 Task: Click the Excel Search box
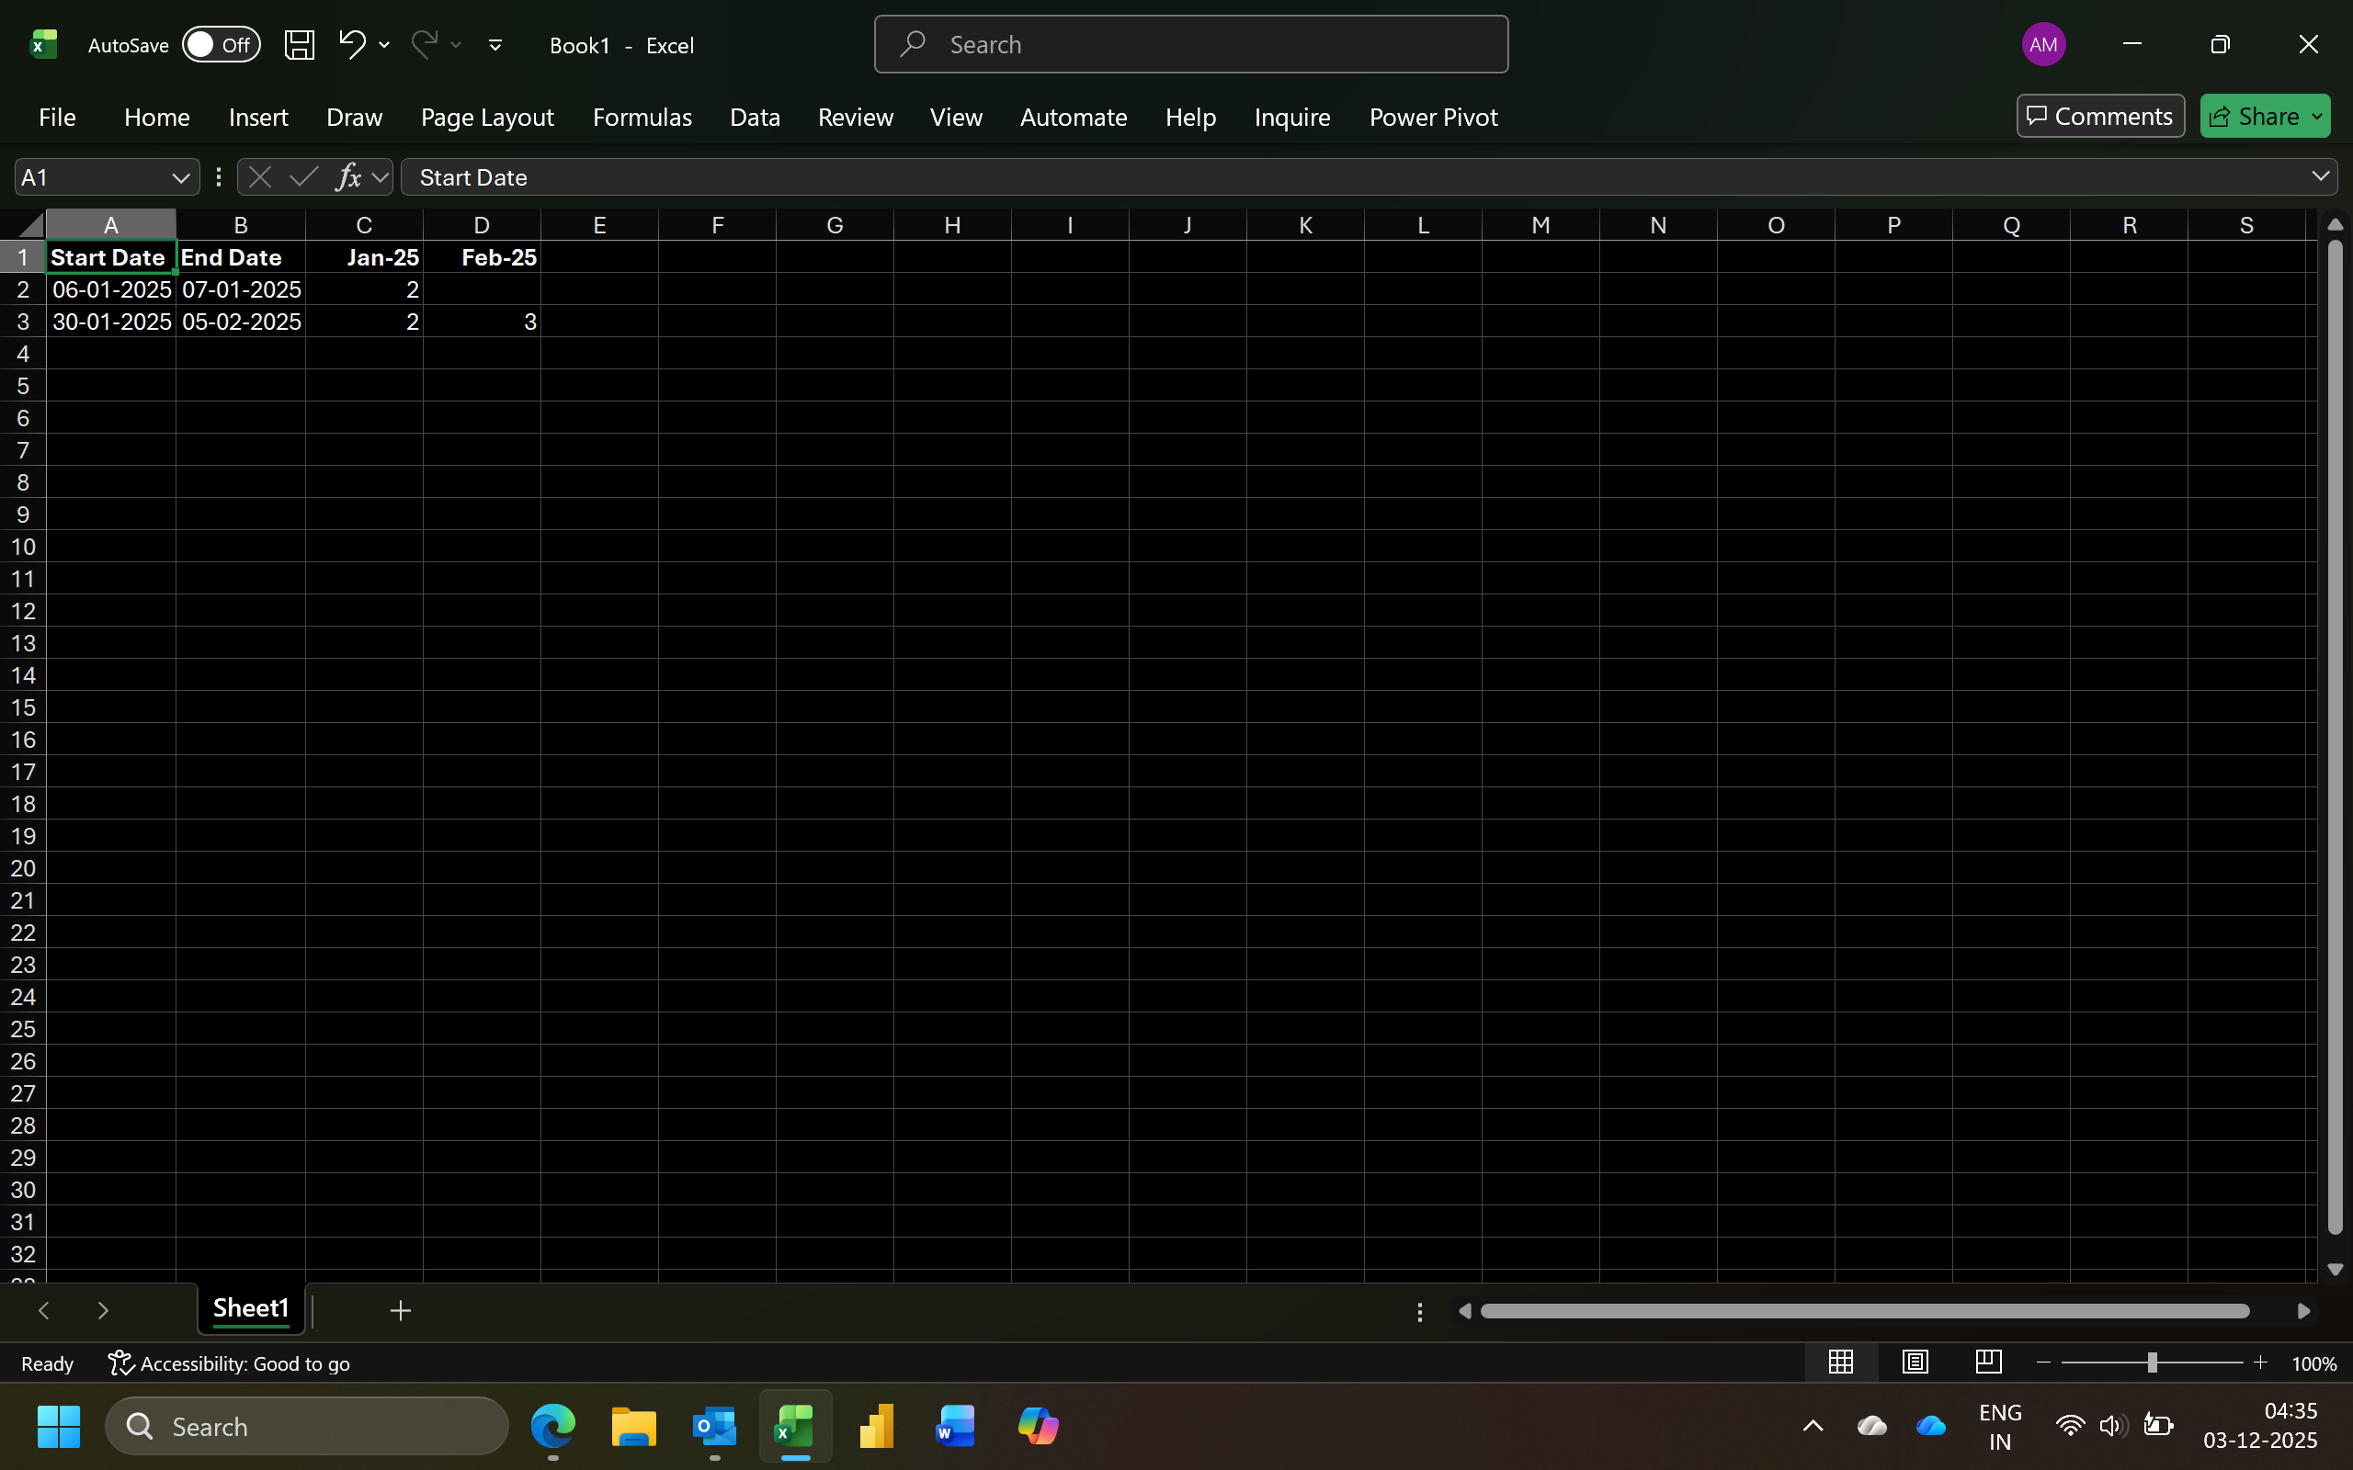[x=1190, y=45]
